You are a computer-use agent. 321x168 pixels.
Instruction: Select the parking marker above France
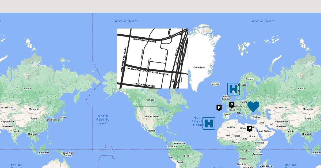[232, 105]
